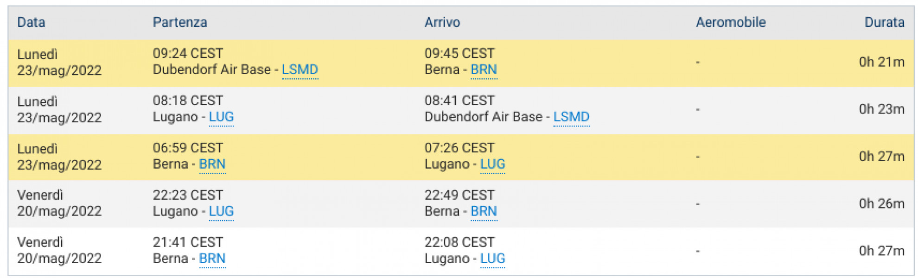This screenshot has width=918, height=278.
Task: Click LUG link for 22:08 arrival
Action: (x=492, y=259)
